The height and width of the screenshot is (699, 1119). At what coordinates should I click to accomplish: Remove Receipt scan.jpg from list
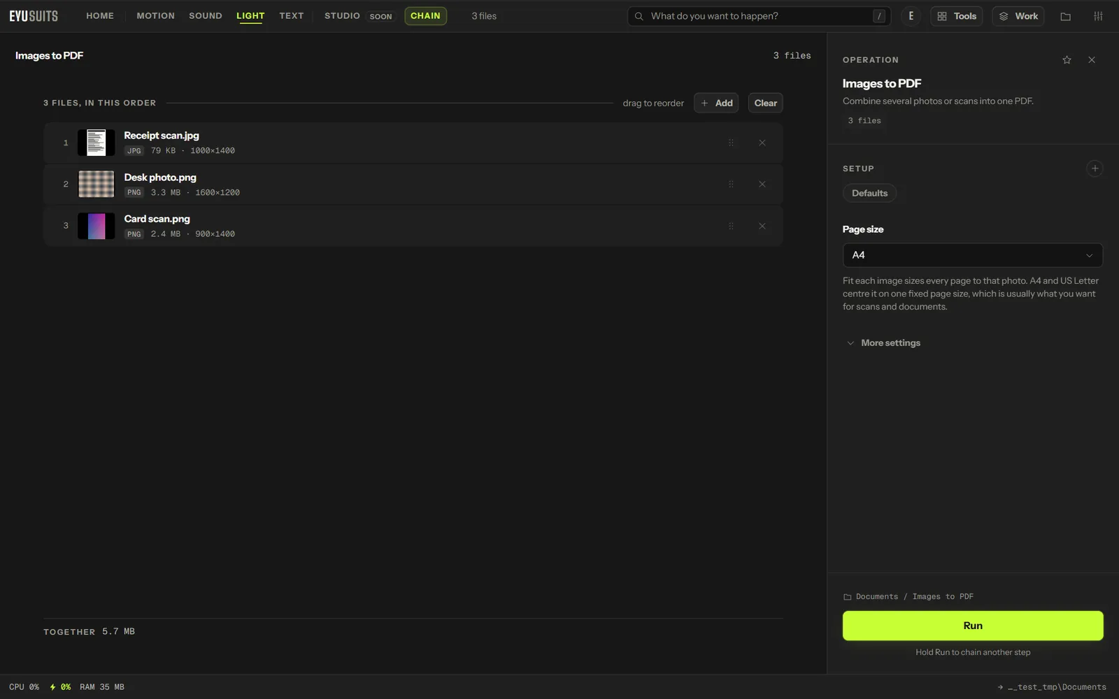762,143
